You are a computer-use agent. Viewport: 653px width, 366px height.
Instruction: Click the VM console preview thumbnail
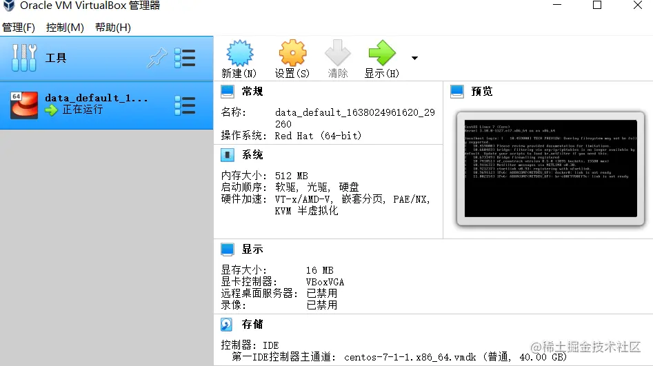[550, 168]
